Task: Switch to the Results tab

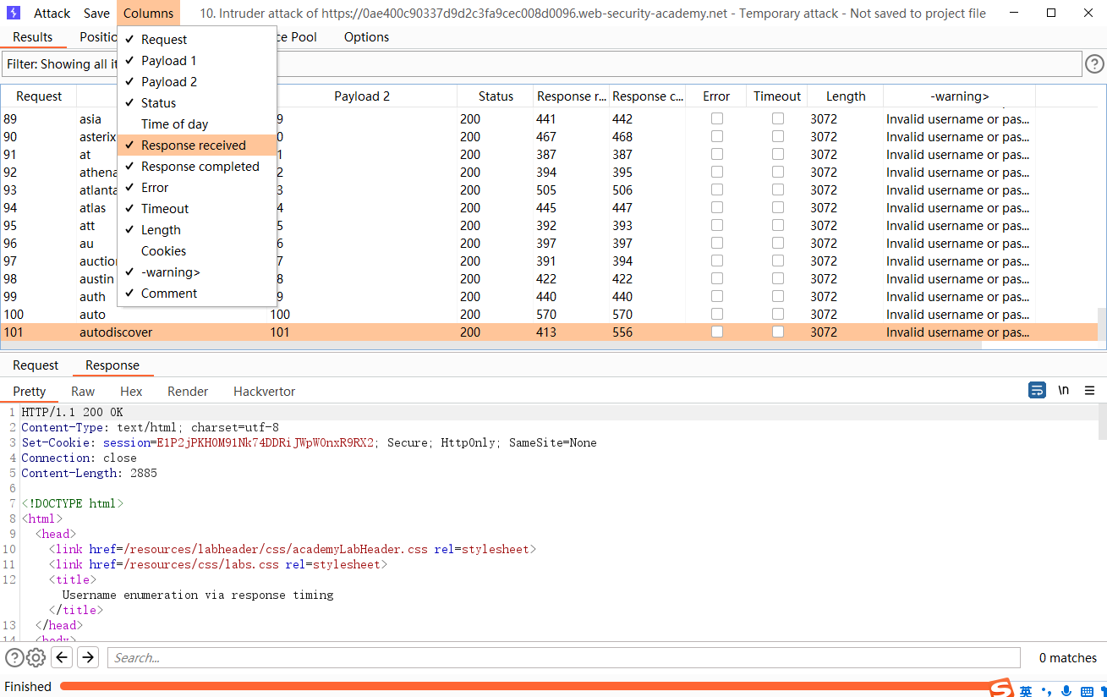Action: (x=33, y=36)
